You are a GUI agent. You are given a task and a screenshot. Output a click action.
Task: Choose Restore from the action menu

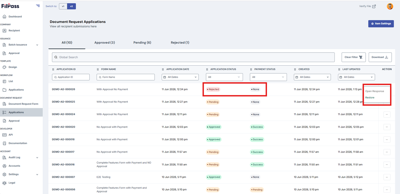pyautogui.click(x=370, y=97)
